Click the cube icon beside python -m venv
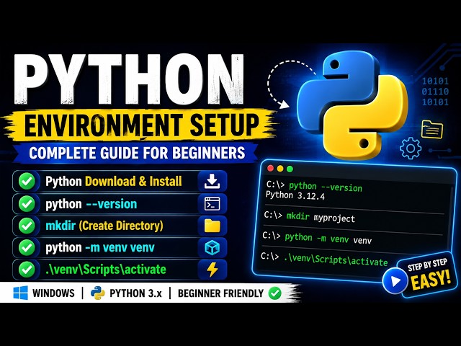 (212, 247)
